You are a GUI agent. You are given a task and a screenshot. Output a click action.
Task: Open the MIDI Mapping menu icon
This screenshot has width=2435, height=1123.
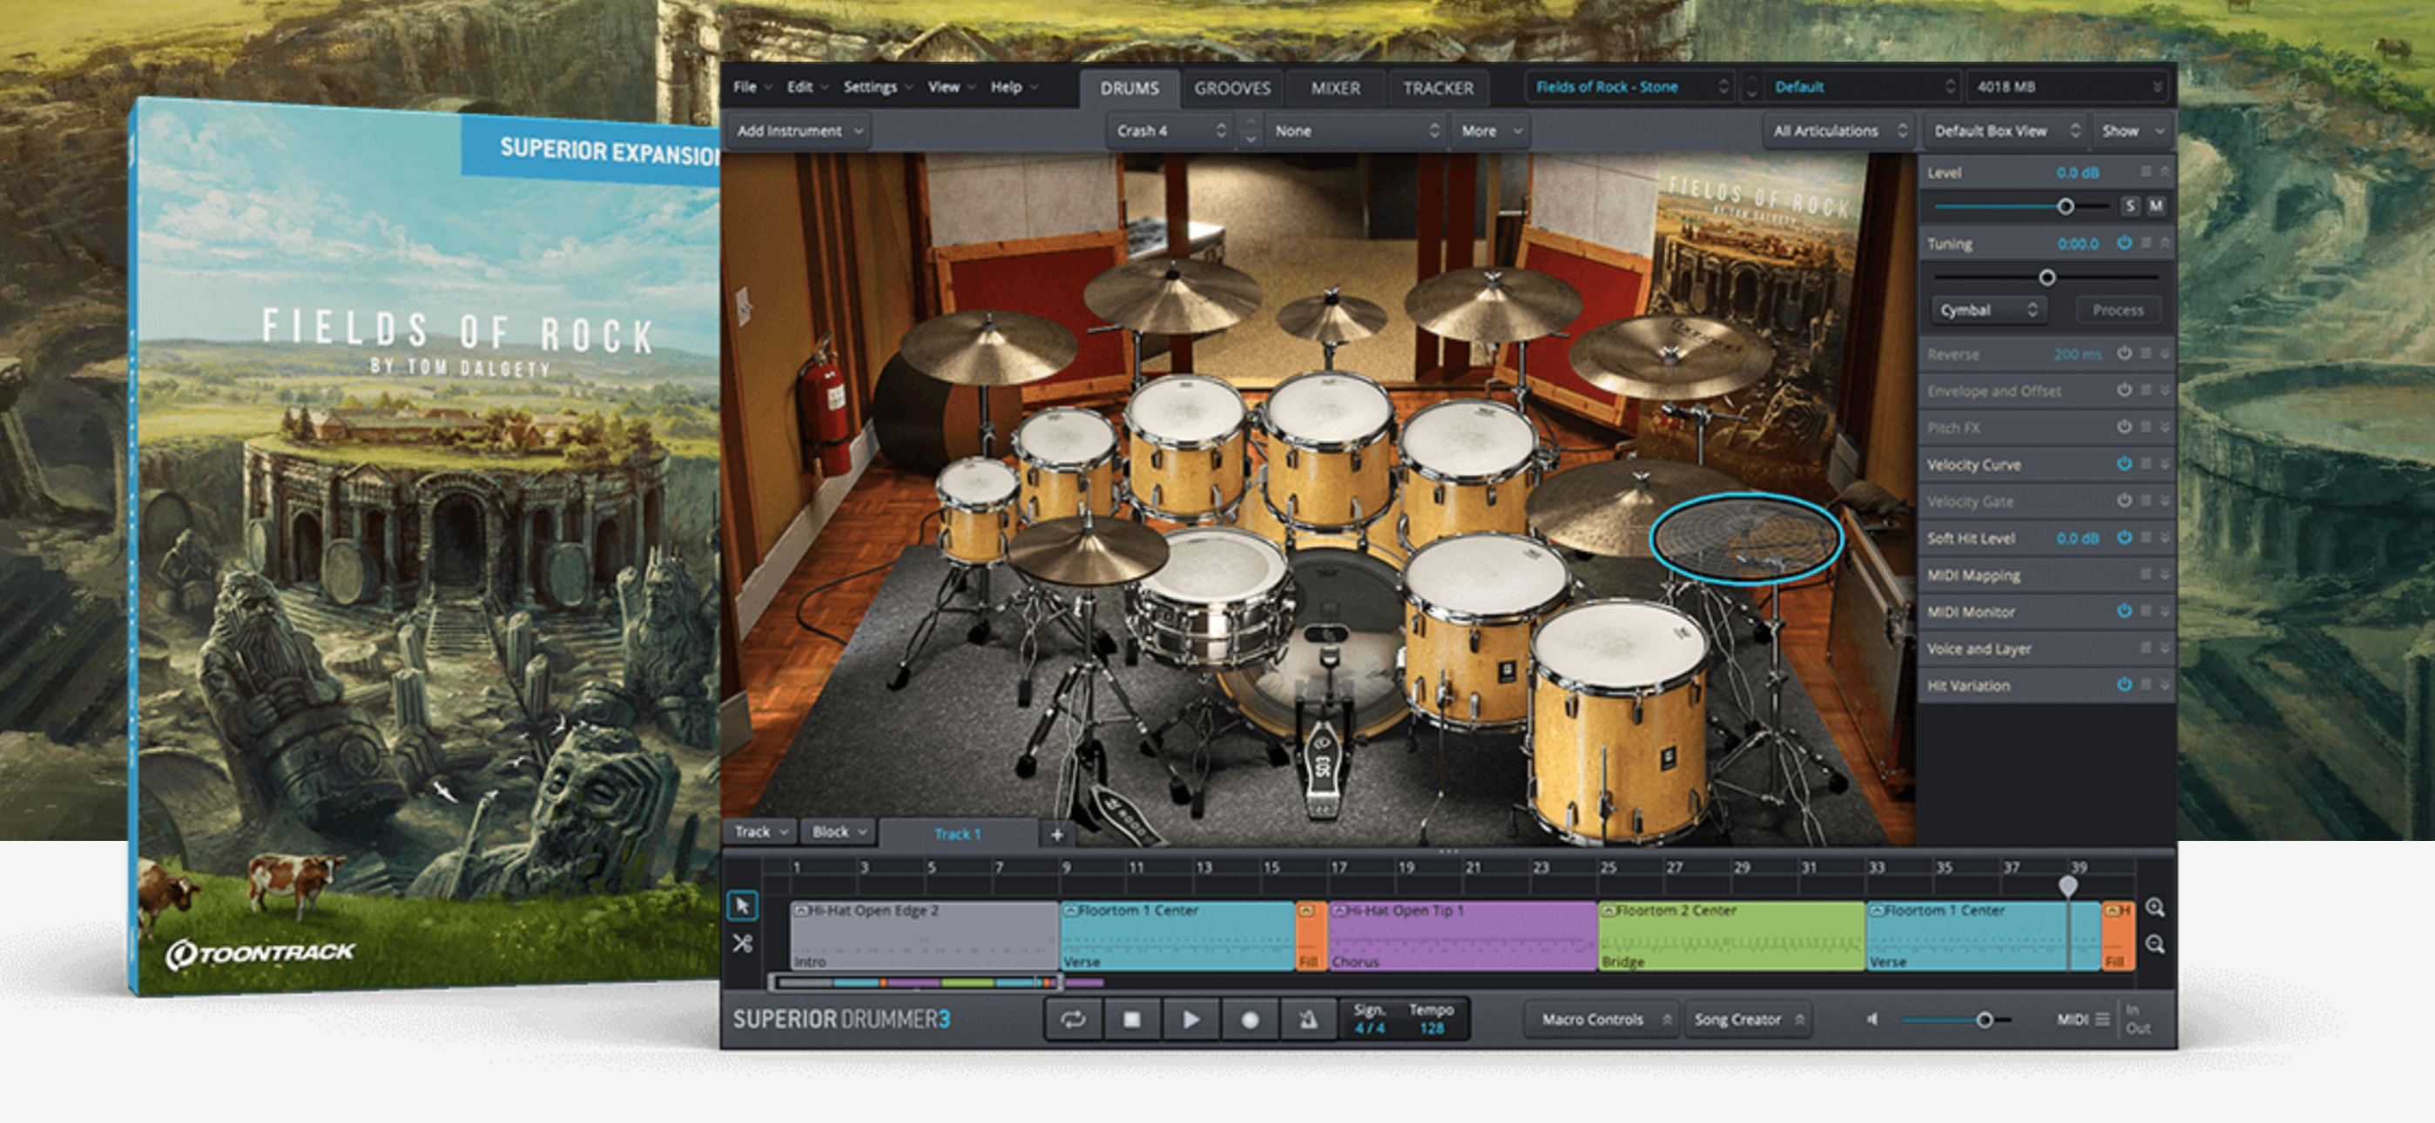pos(2146,575)
